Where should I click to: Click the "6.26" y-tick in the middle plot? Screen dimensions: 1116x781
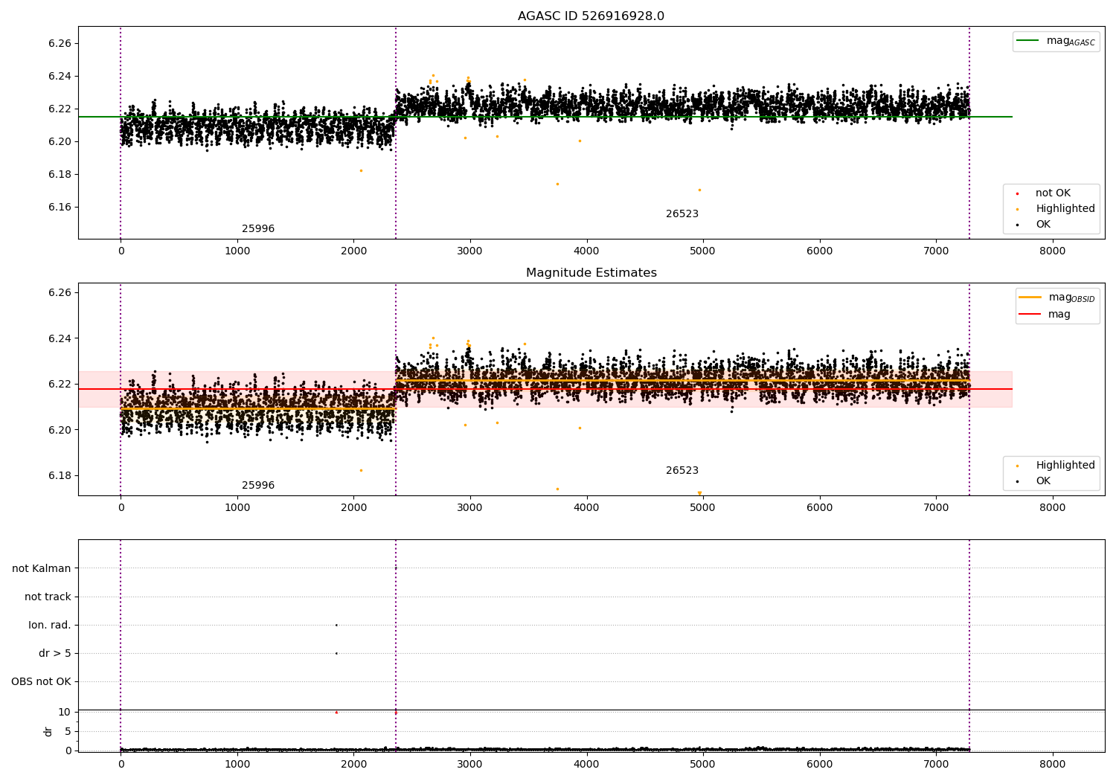60,293
